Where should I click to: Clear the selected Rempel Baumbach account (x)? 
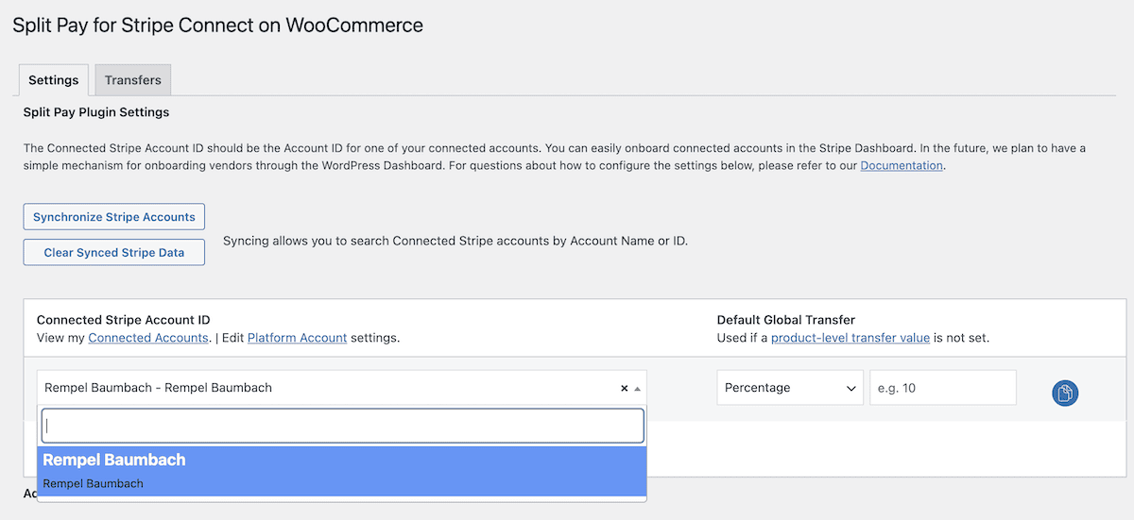coord(624,388)
